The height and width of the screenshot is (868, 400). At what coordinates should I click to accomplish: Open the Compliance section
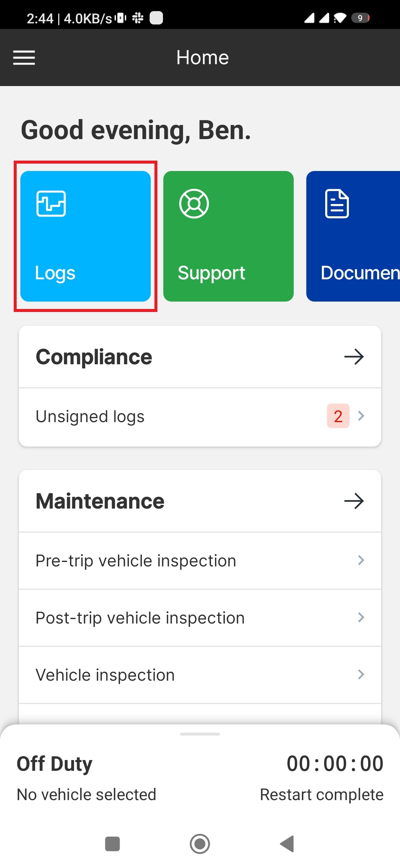tap(94, 357)
